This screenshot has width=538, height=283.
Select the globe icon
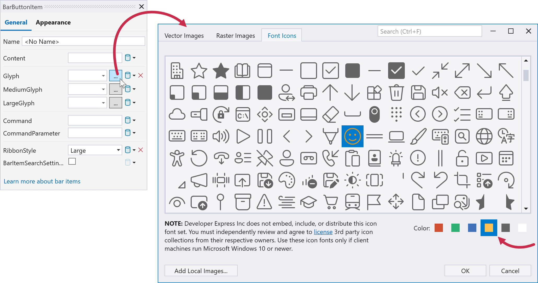[484, 136]
